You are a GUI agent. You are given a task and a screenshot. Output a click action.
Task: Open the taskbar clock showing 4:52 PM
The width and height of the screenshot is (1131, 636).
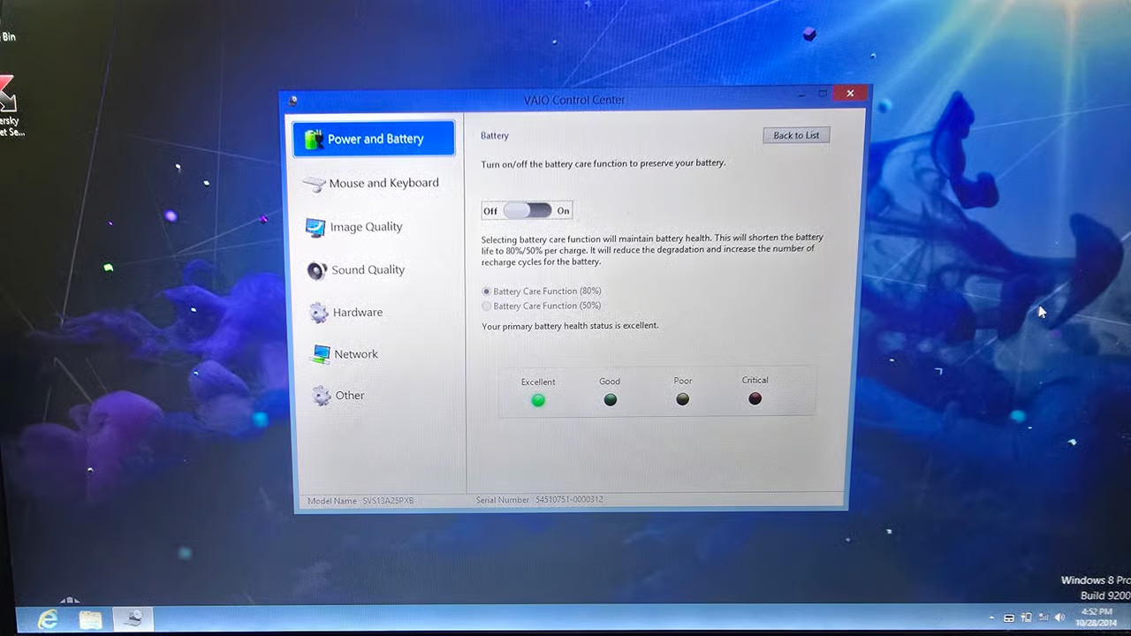1097,617
